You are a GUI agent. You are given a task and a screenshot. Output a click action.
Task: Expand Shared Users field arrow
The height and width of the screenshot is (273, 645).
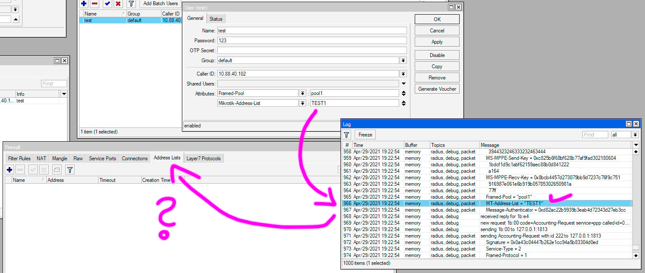[x=404, y=84]
